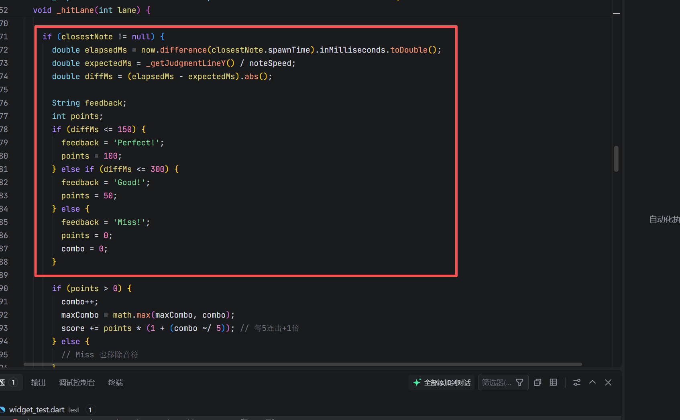The width and height of the screenshot is (680, 420).
Task: Open filter options funnel icon
Action: point(519,383)
